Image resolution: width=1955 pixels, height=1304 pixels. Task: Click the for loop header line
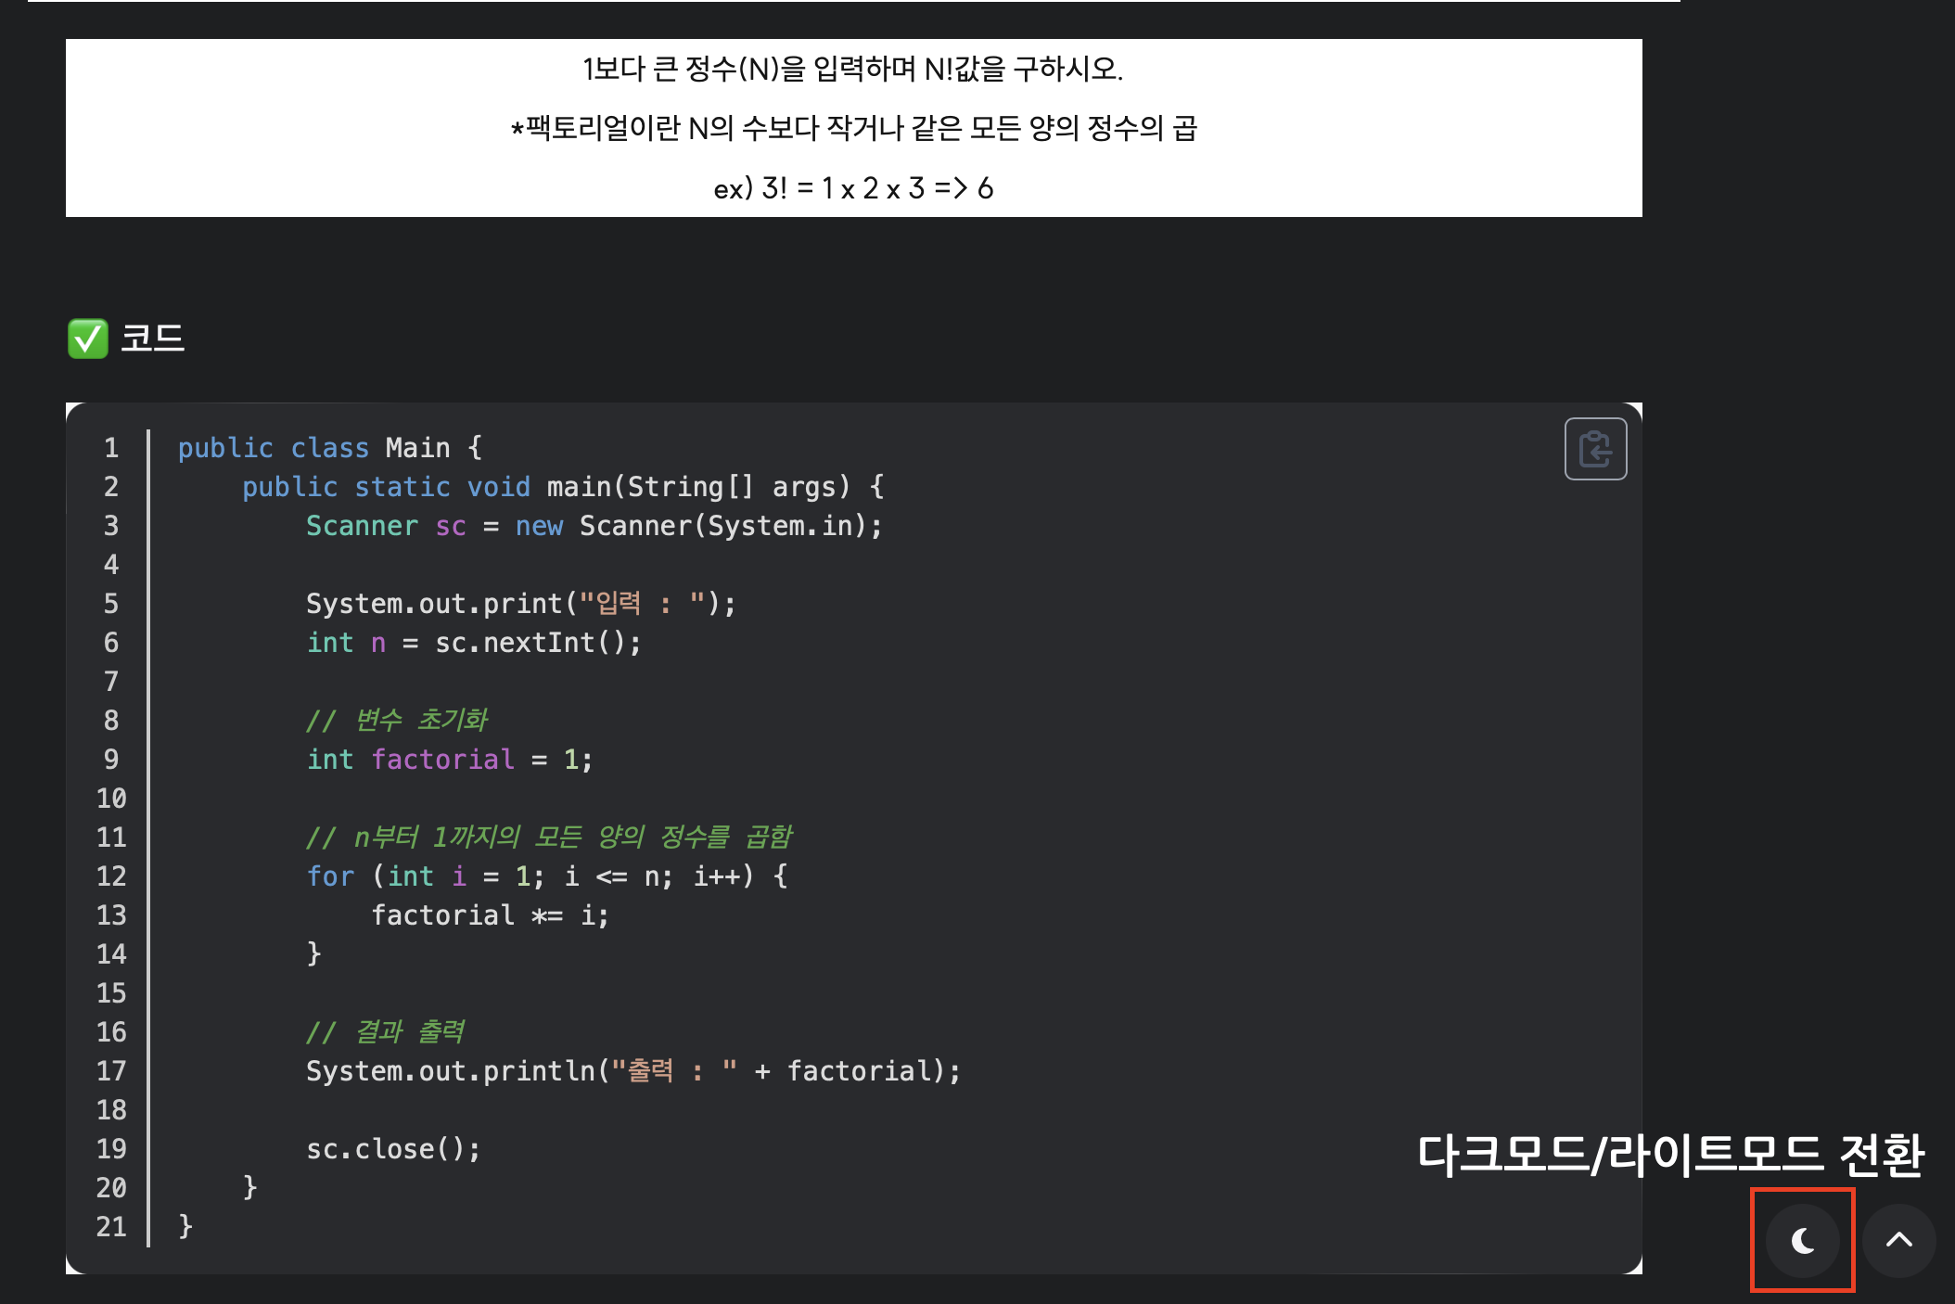pos(547,876)
